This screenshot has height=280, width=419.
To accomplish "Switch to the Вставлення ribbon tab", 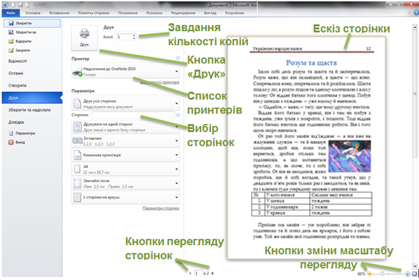I will (x=57, y=12).
